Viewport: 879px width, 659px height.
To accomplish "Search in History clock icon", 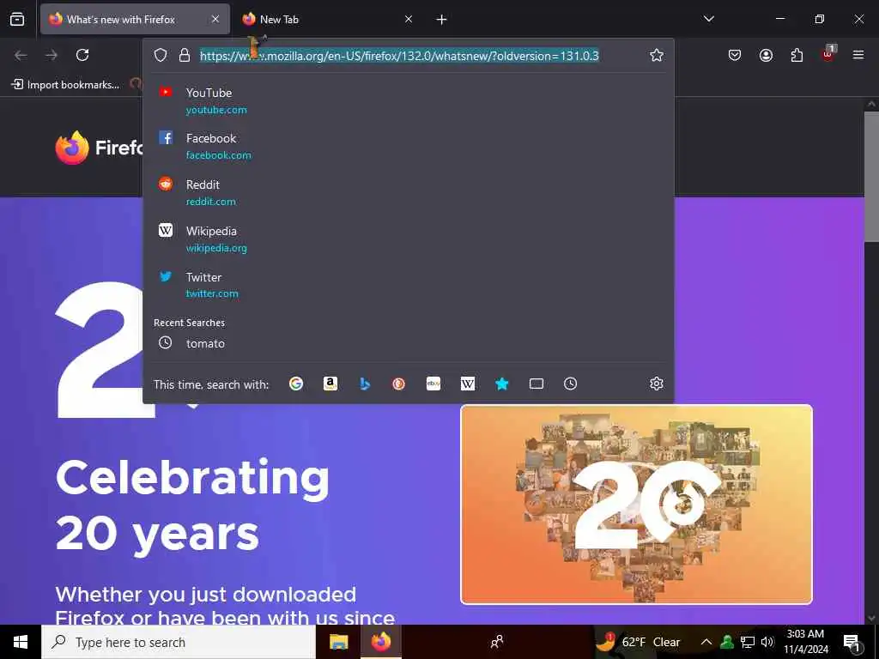I will tap(570, 384).
